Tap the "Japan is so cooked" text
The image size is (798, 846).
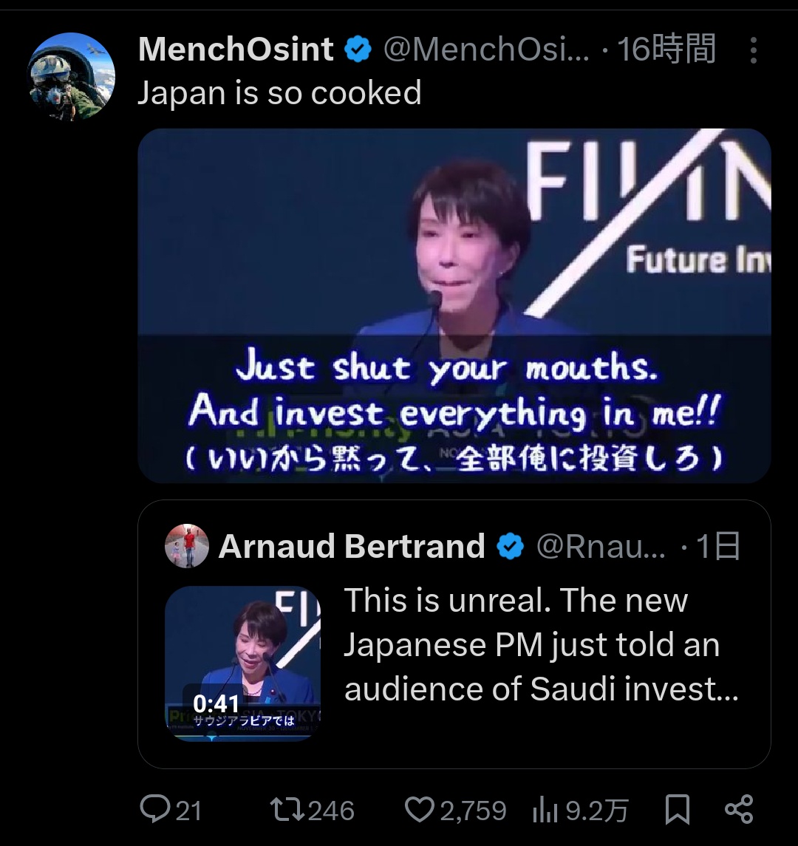point(279,93)
